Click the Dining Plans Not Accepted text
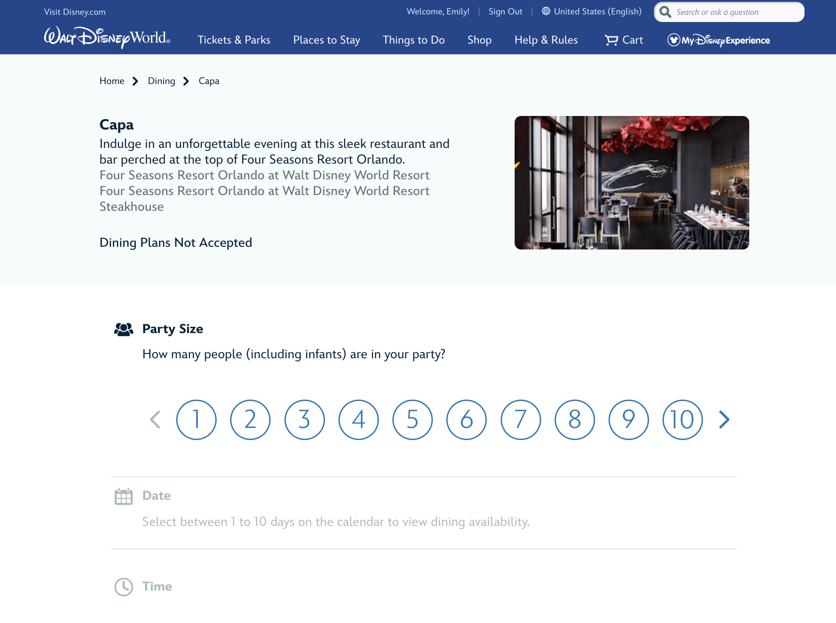The height and width of the screenshot is (623, 836). tap(176, 243)
